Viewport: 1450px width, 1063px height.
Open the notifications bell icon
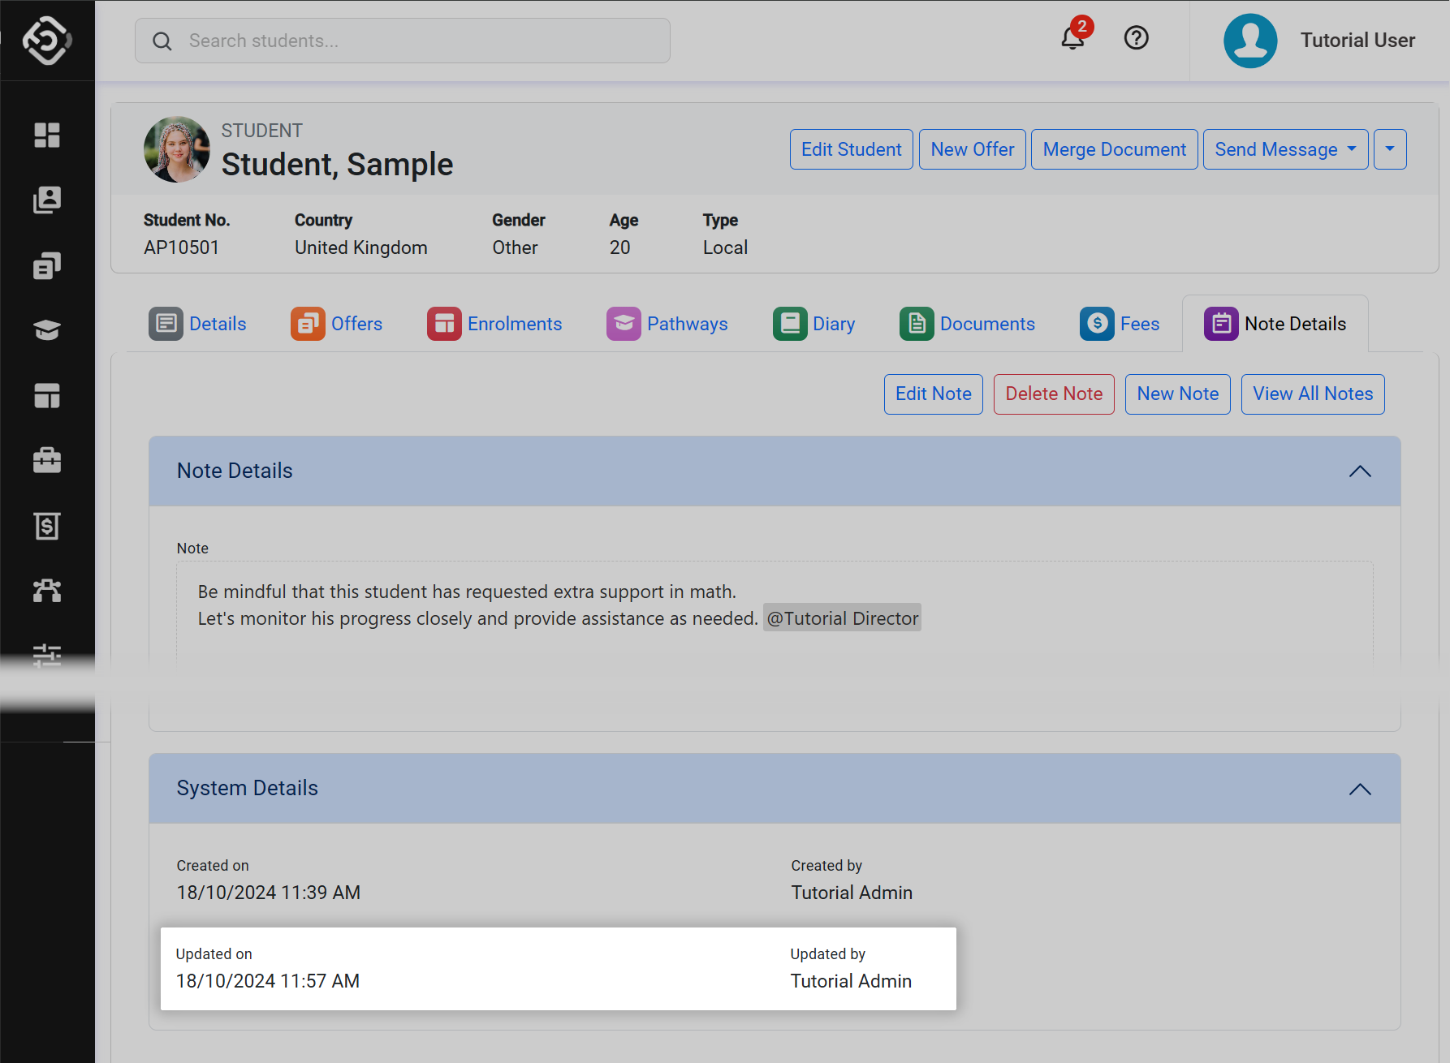click(x=1072, y=38)
